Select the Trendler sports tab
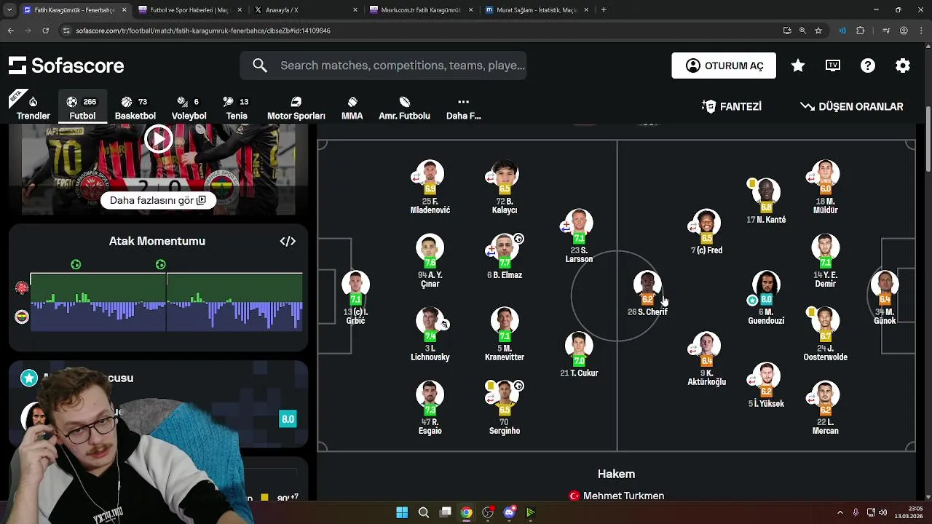932x524 pixels. [x=33, y=107]
